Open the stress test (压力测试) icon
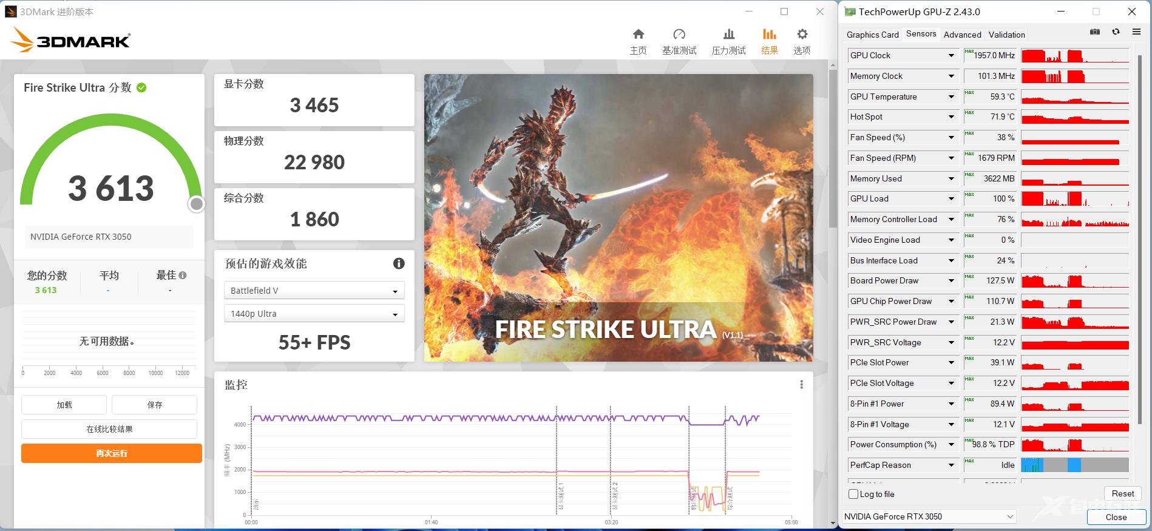Viewport: 1152px width, 531px height. tap(728, 35)
